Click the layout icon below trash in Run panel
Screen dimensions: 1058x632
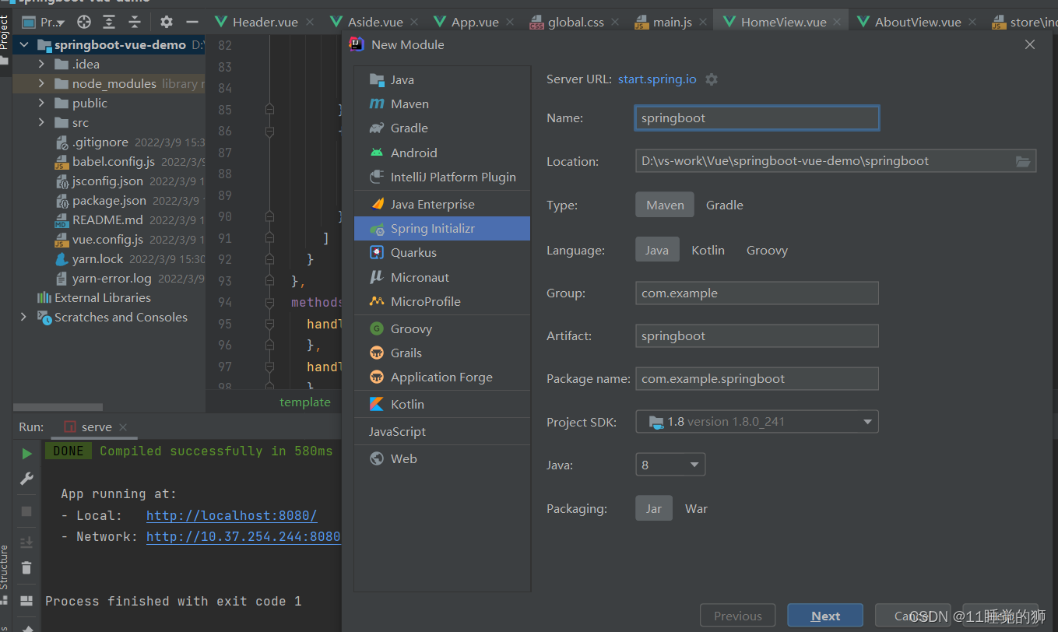tap(26, 600)
